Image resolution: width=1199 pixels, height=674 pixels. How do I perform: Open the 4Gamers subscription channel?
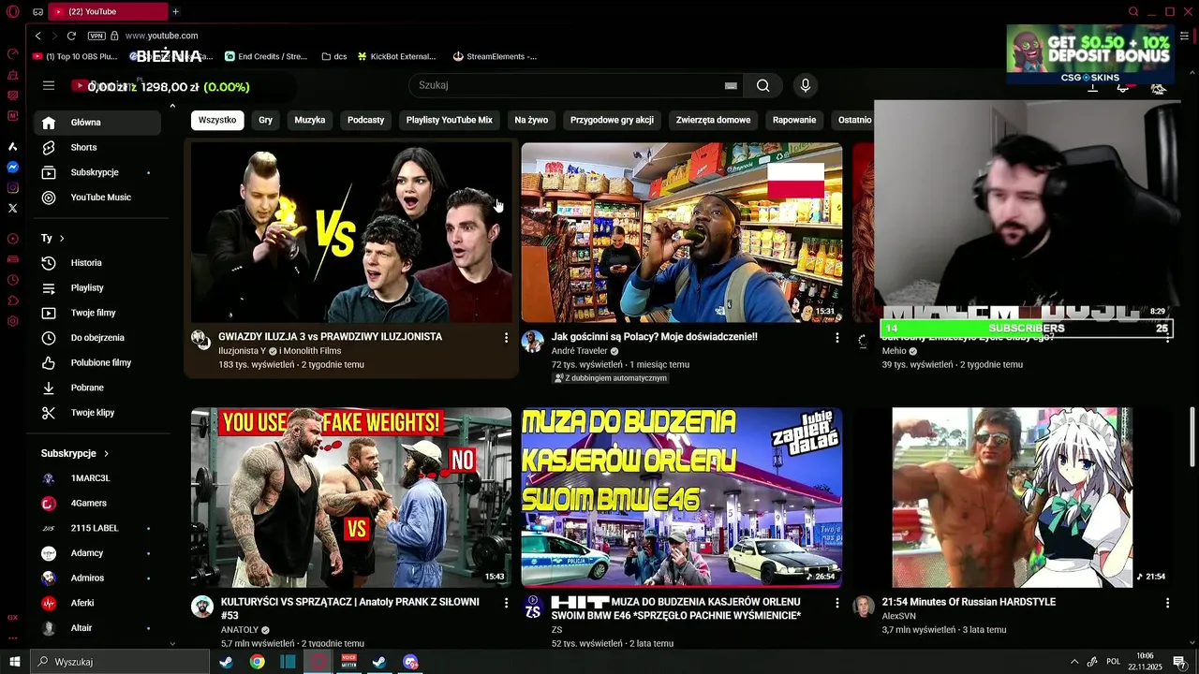[x=97, y=504]
